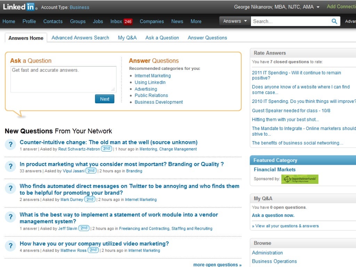Open the Answers search scope dropdown

pyautogui.click(x=235, y=21)
